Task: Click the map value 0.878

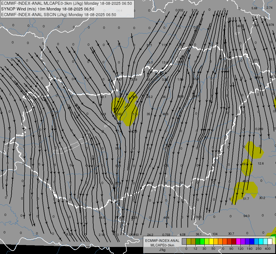Action: click(270, 25)
